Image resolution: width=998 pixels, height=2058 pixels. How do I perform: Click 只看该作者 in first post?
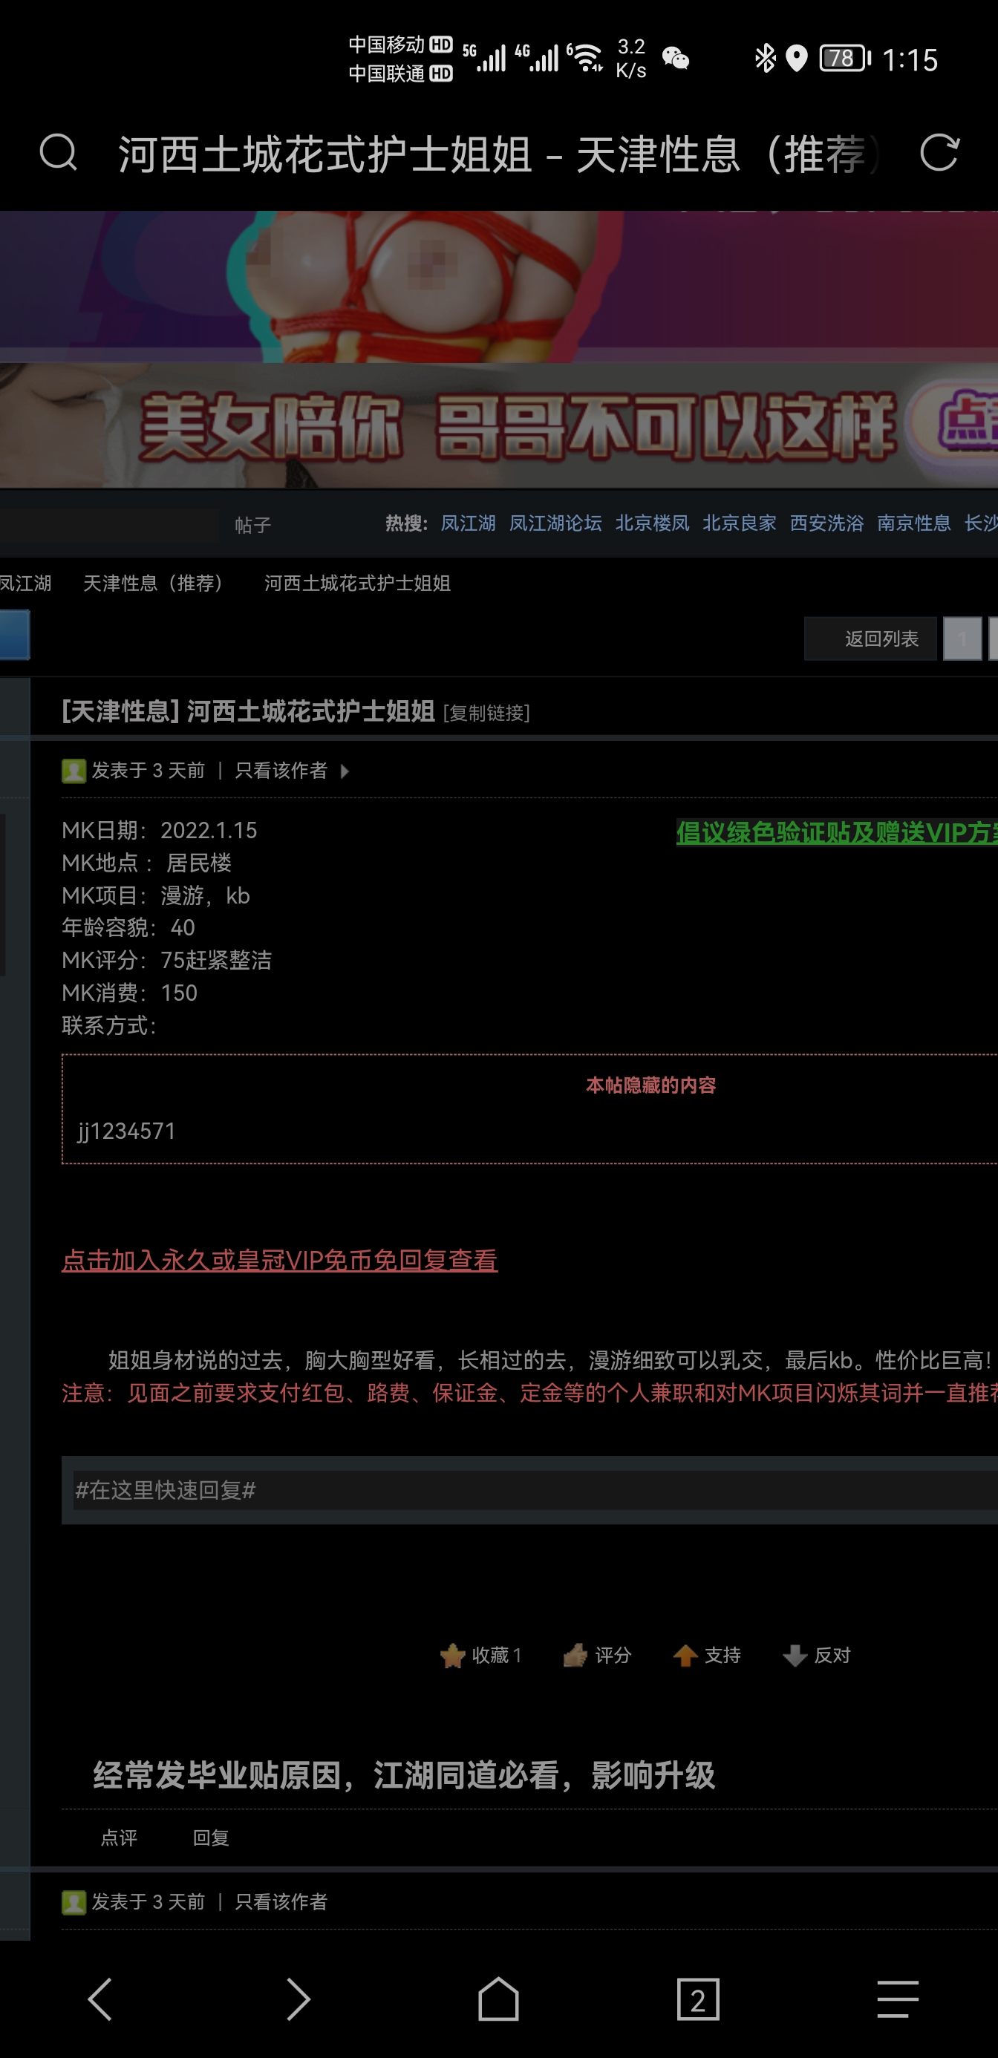coord(281,770)
